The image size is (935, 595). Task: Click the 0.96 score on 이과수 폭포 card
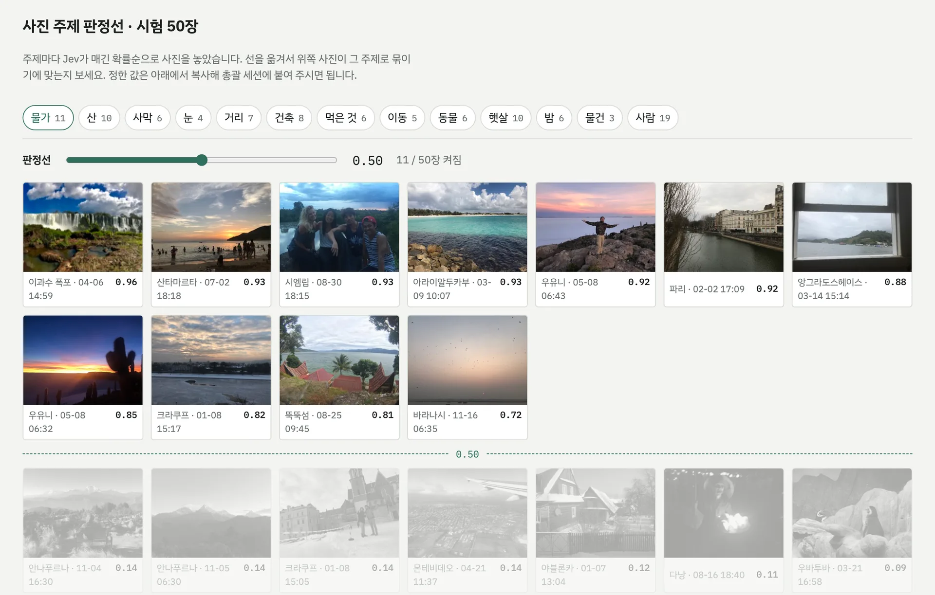tap(126, 282)
